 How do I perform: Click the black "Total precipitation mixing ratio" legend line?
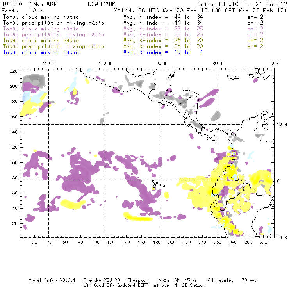[x=54, y=23]
